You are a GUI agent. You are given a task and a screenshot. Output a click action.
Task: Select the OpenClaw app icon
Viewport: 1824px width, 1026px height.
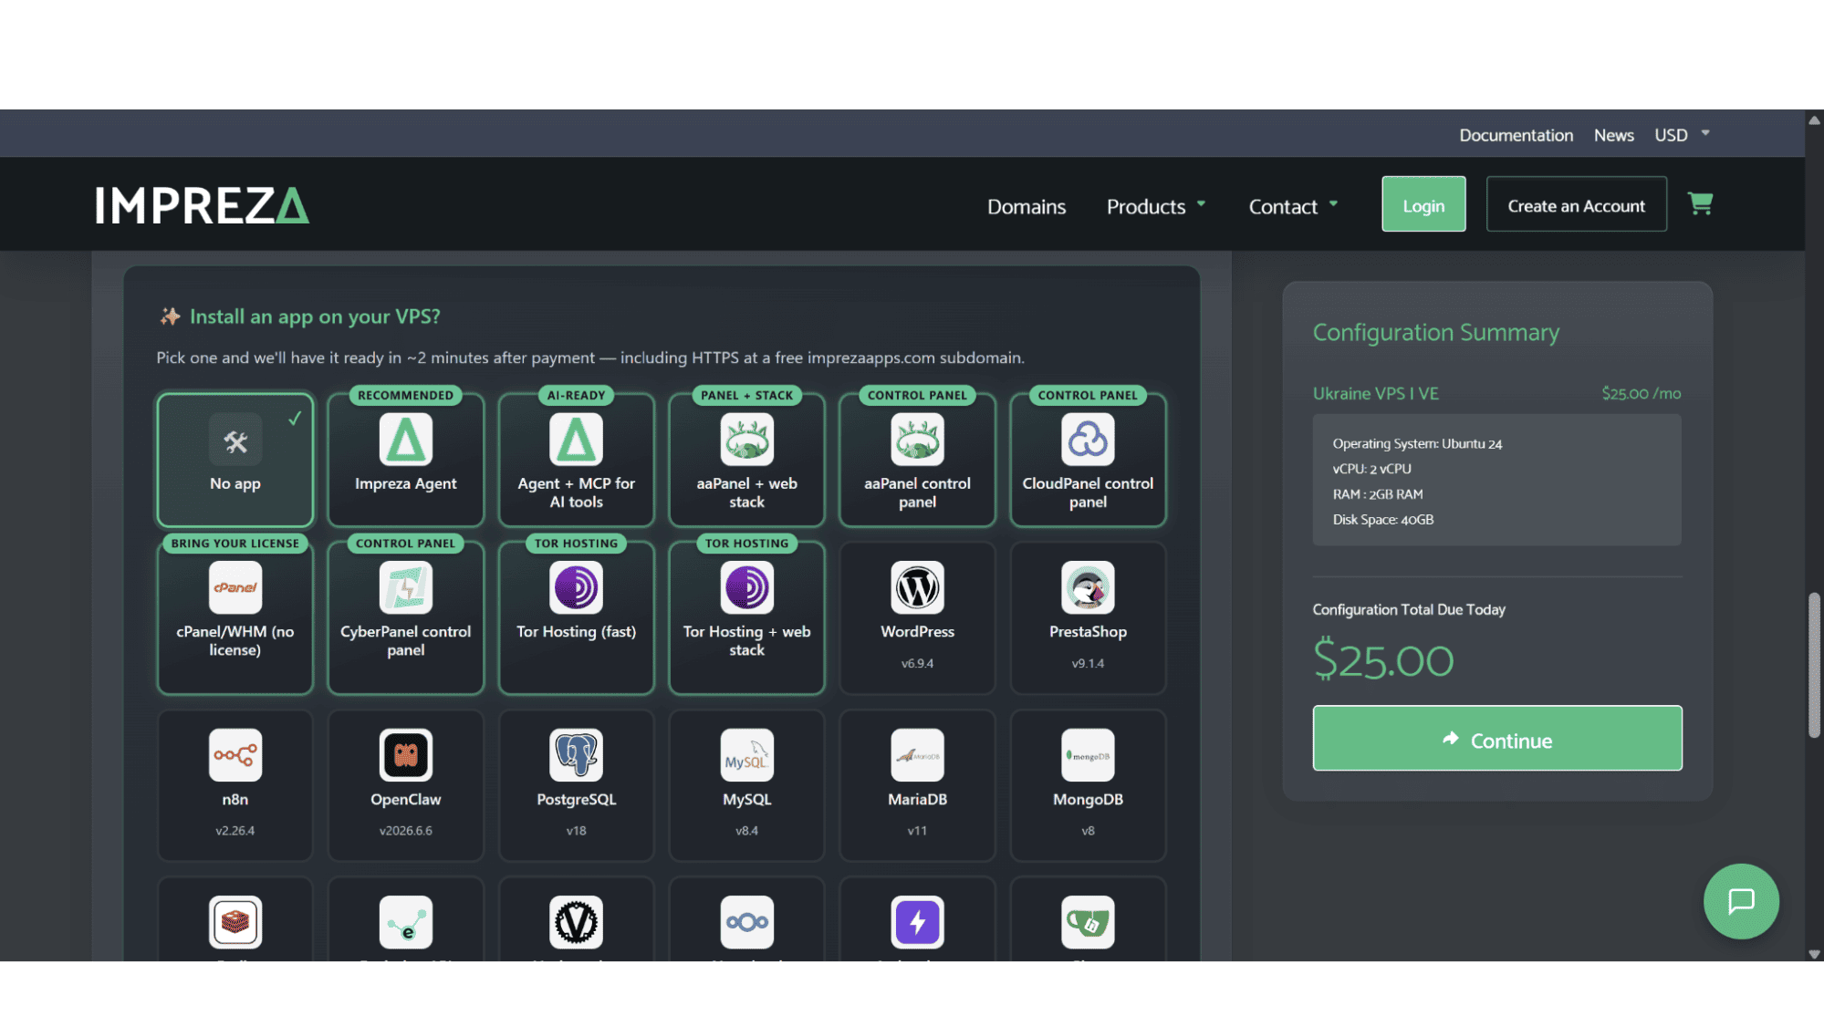[x=406, y=755]
